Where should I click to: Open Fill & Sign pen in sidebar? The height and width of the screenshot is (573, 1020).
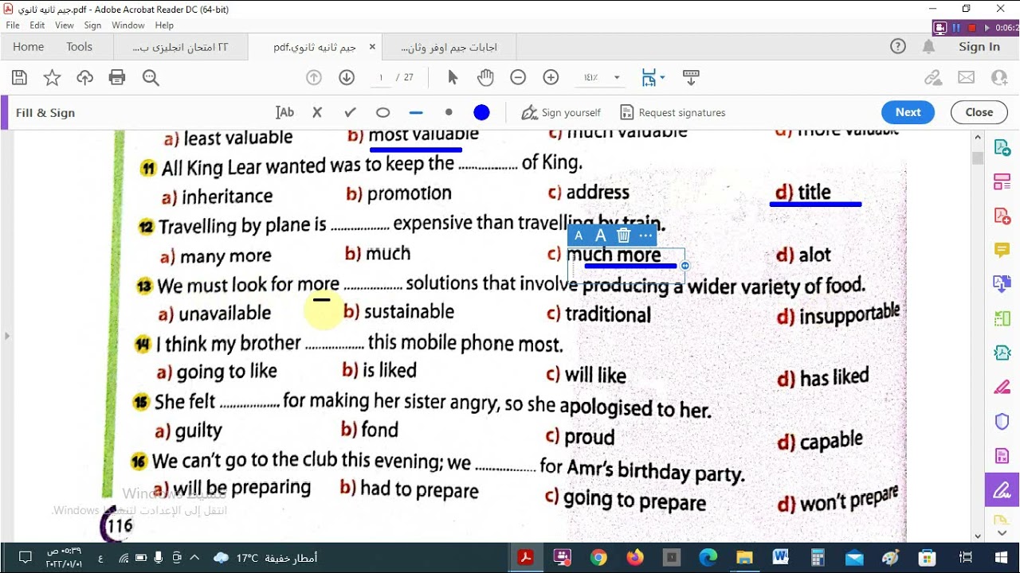click(1002, 489)
